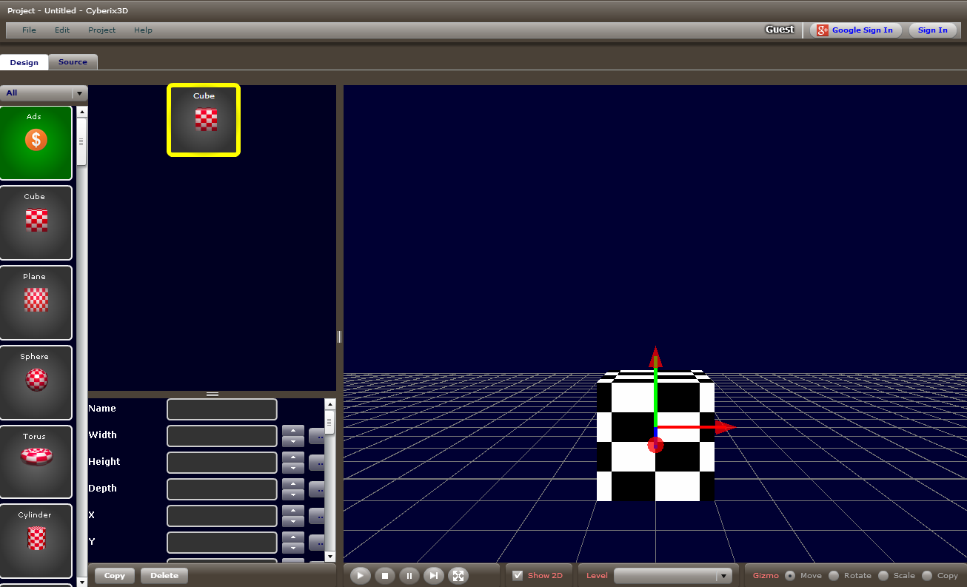
Task: Increase the Height value with the up stepper
Action: [293, 457]
